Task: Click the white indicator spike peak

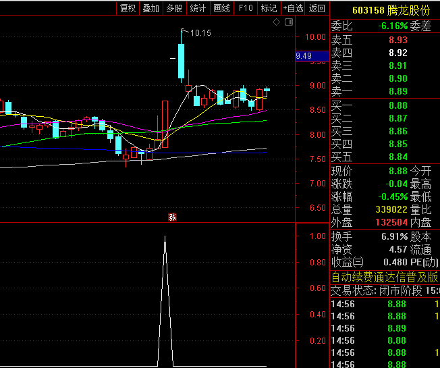Action: [x=165, y=237]
